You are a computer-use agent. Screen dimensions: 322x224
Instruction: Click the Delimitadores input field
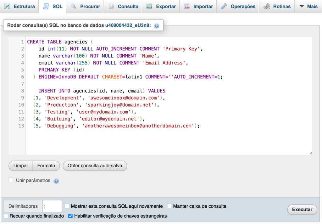coord(52,206)
